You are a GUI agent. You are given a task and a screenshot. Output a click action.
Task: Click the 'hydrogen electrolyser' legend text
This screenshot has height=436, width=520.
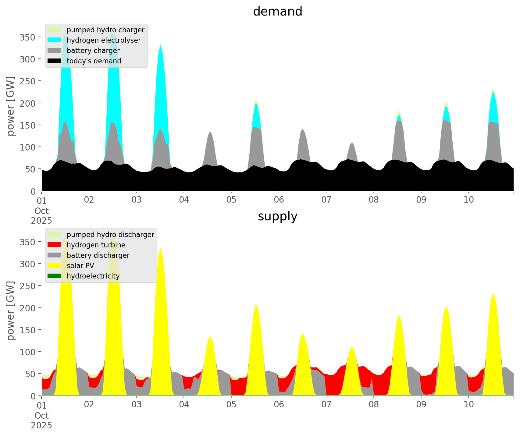(x=104, y=40)
